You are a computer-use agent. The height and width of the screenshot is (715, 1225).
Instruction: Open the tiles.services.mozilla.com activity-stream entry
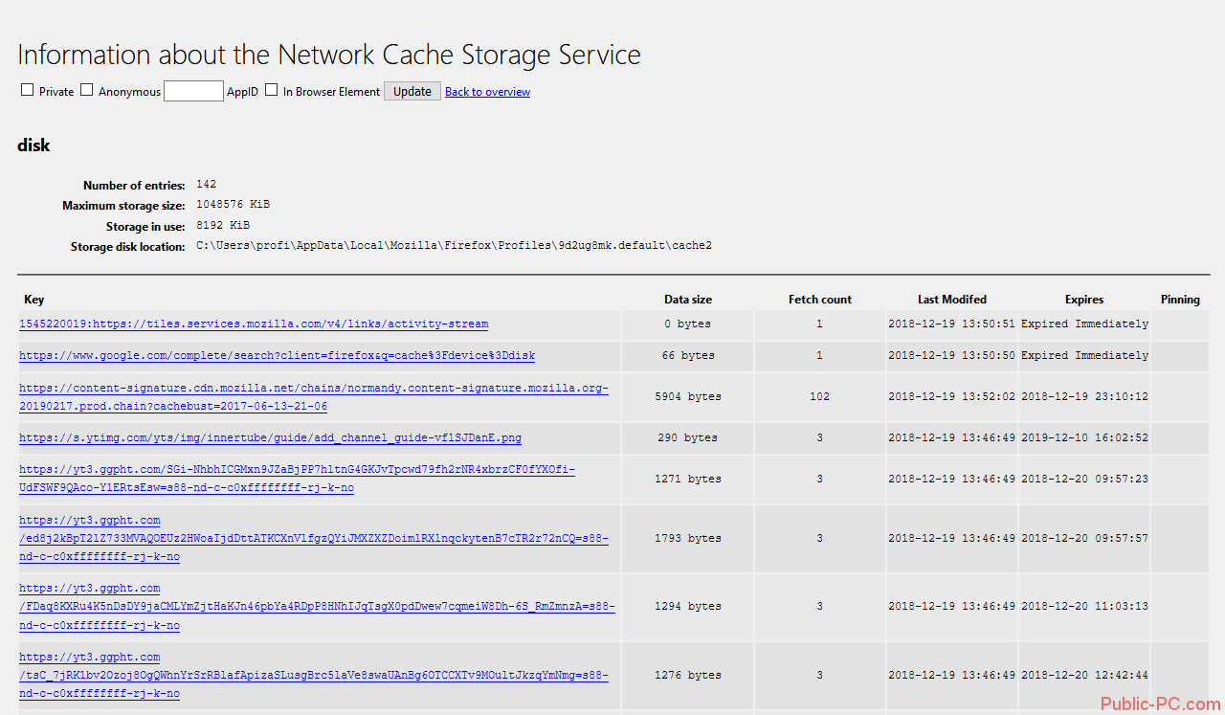tap(254, 324)
